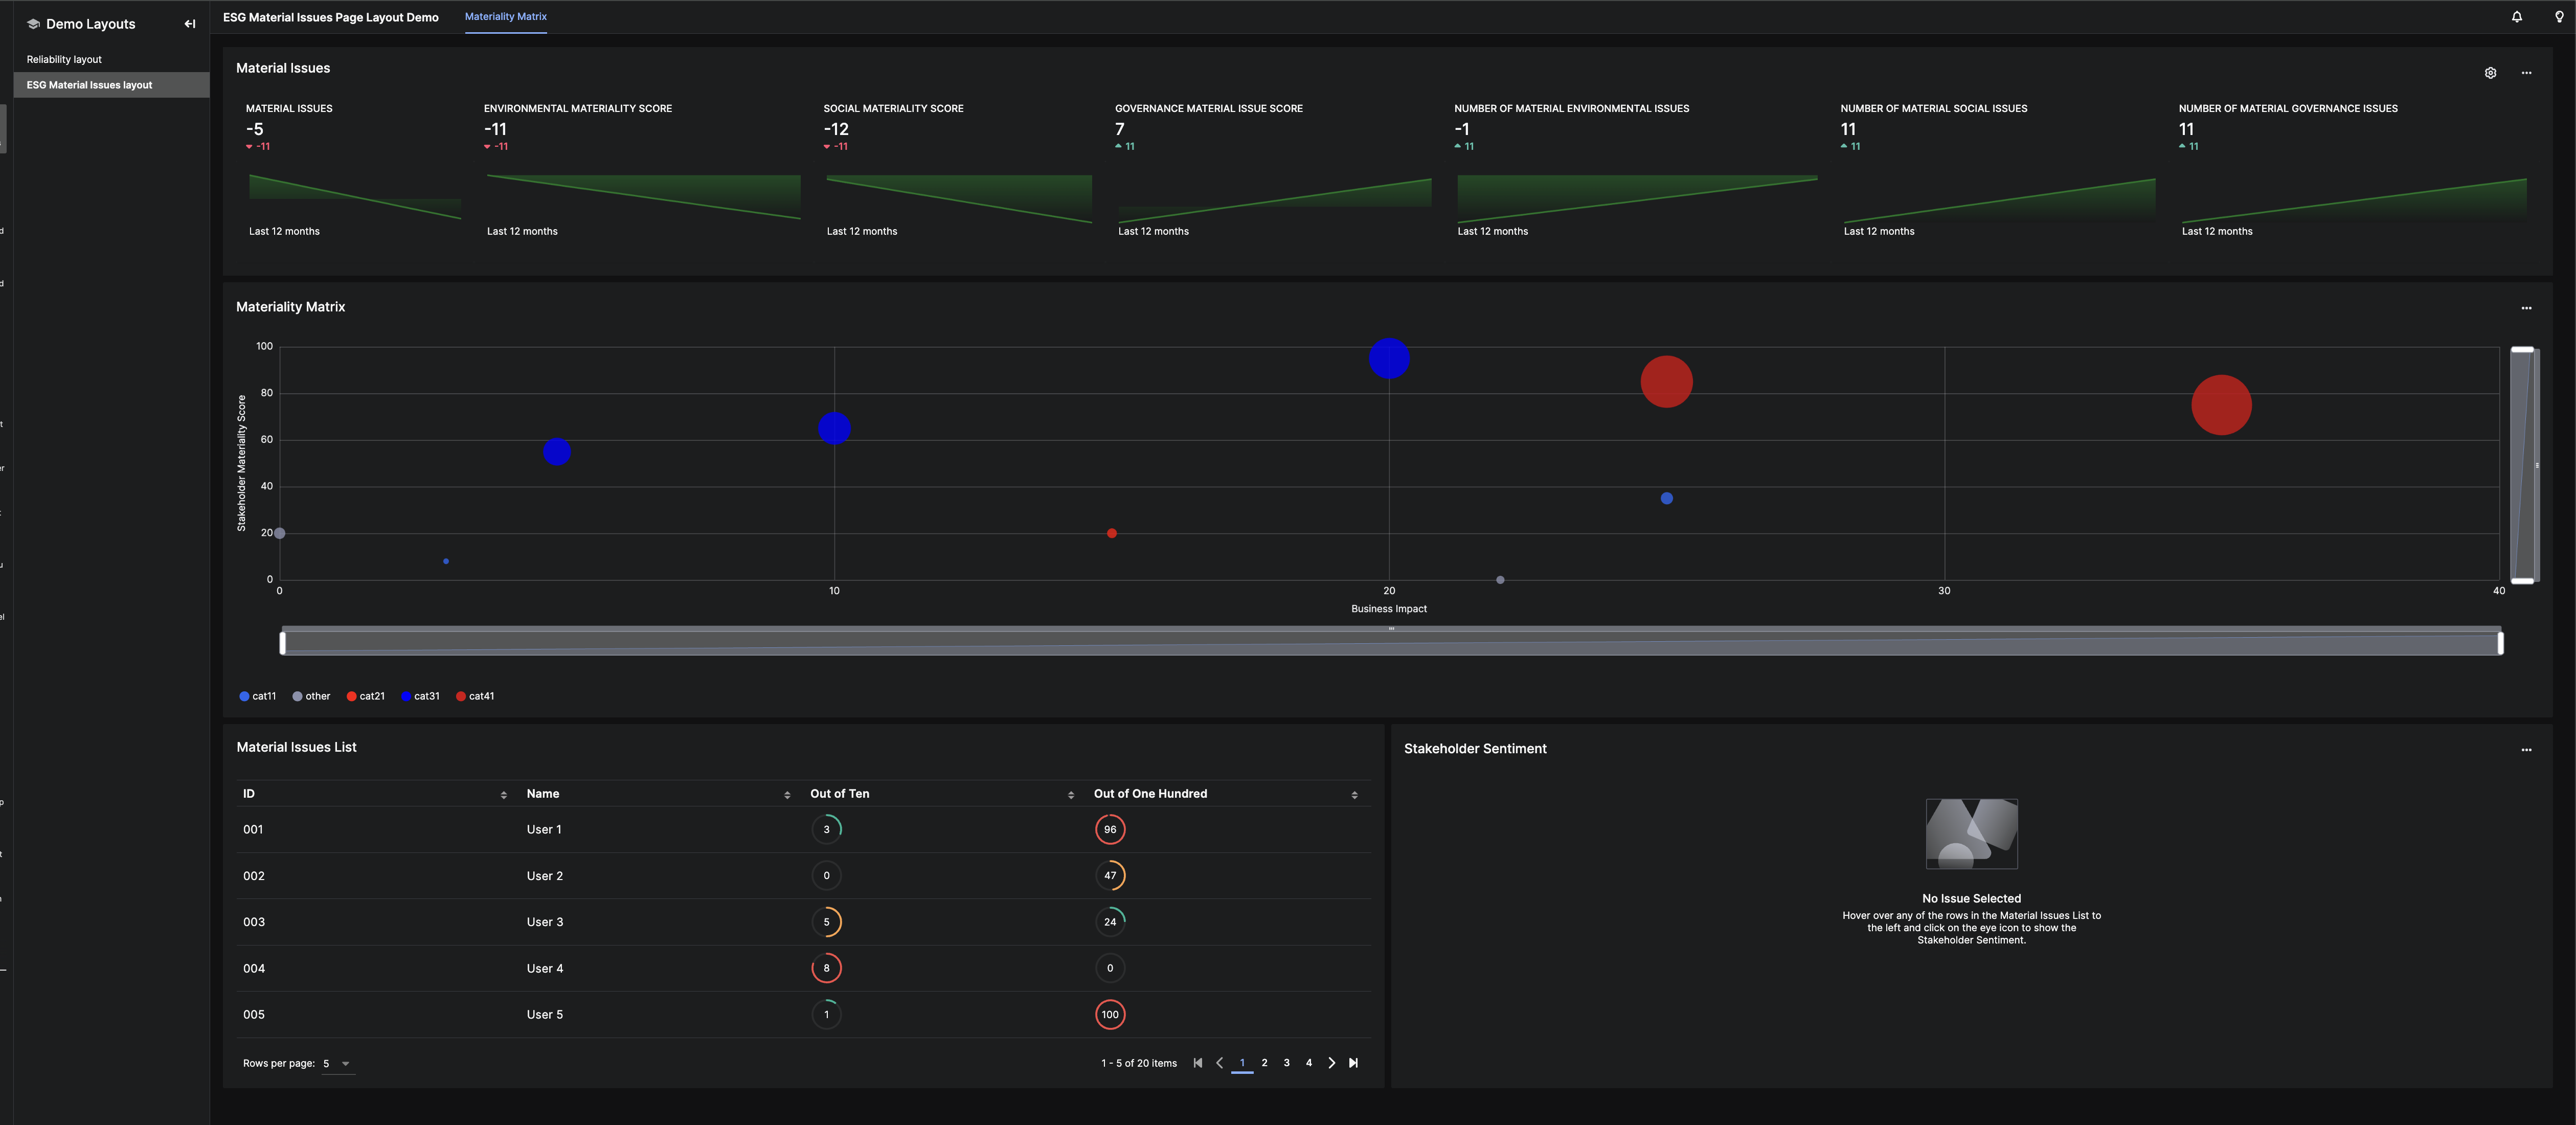Open Reliability layout in sidebar

(64, 60)
